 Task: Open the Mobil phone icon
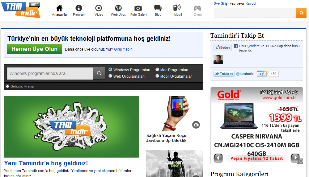(177, 8)
